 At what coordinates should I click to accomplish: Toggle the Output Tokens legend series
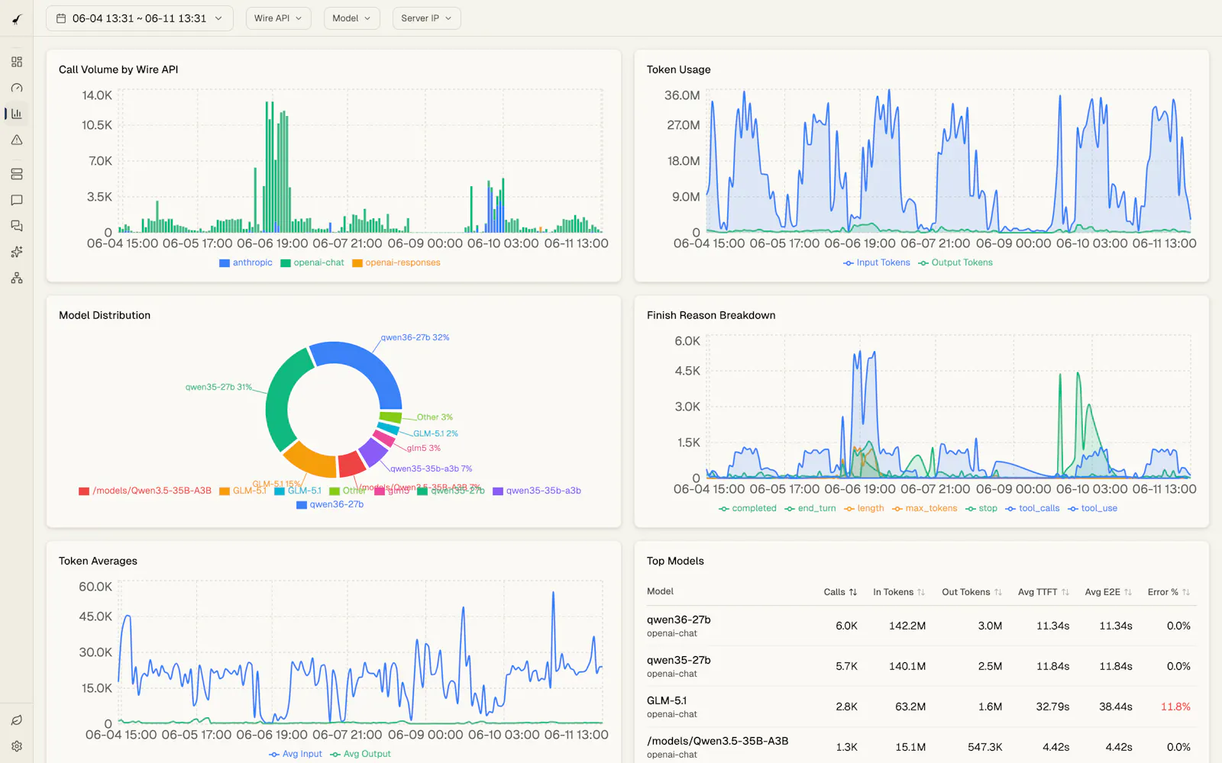click(x=955, y=262)
